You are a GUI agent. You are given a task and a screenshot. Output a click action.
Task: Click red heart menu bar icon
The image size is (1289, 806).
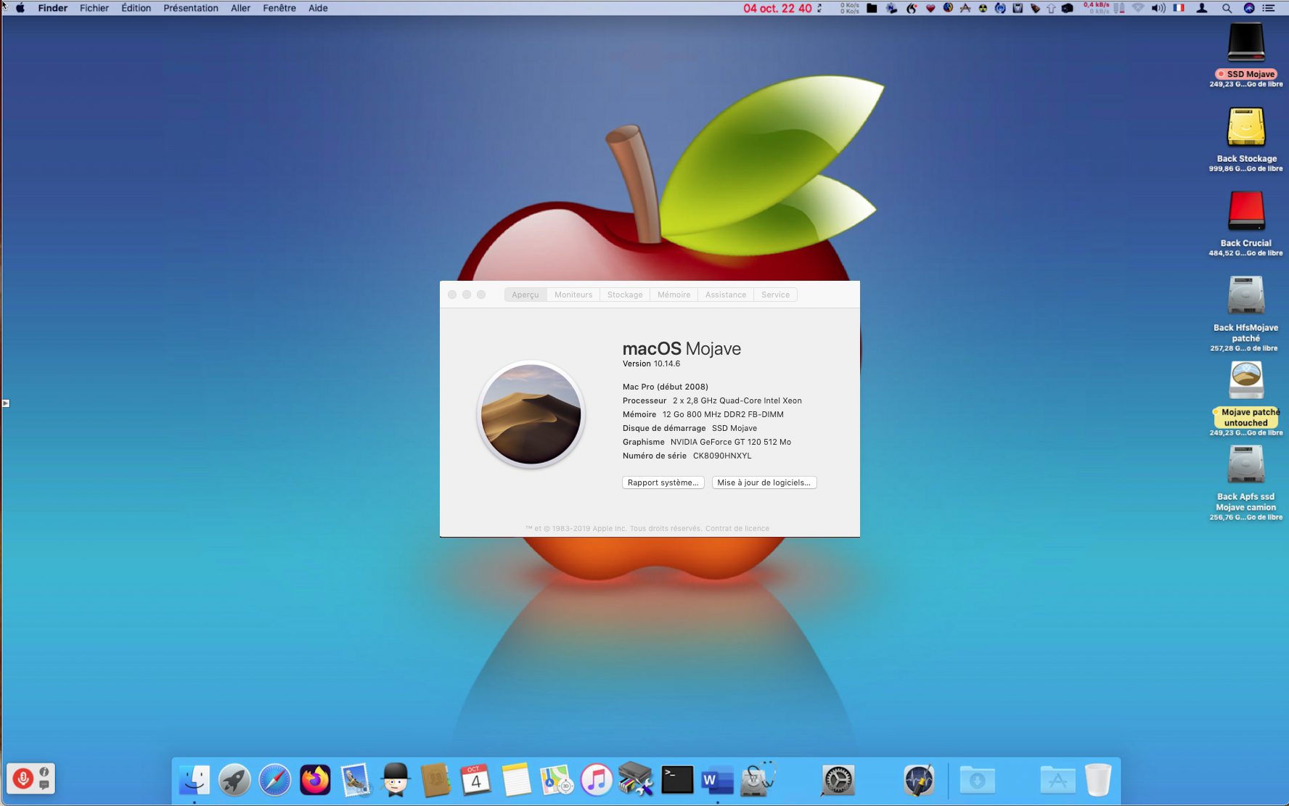930,8
